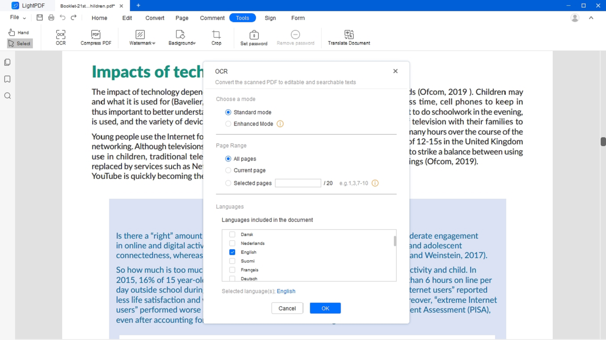The height and width of the screenshot is (340, 606).
Task: Switch to the Convert tab
Action: click(155, 18)
